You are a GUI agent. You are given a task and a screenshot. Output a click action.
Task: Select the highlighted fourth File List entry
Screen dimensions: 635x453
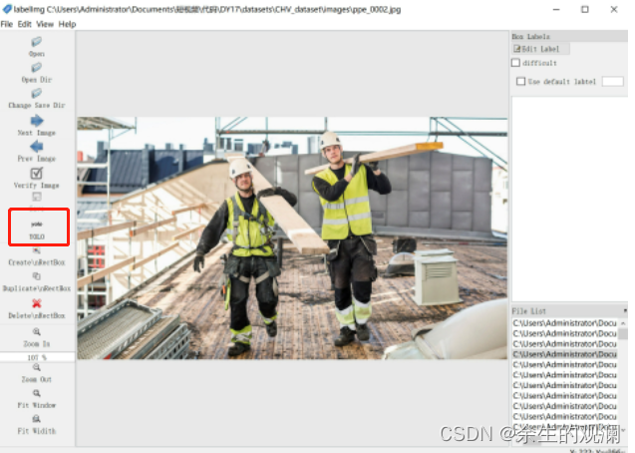(x=564, y=354)
